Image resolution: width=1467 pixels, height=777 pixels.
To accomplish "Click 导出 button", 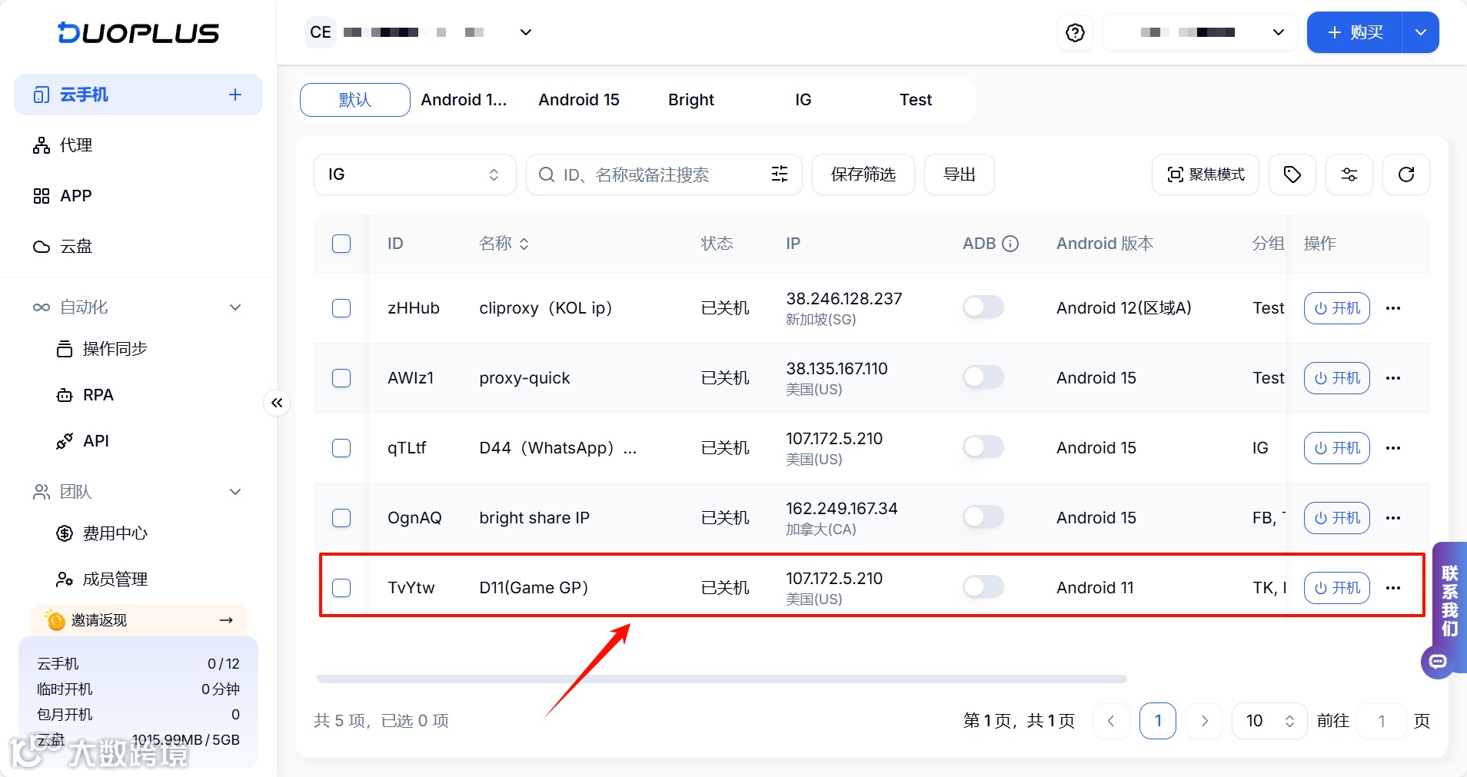I will pyautogui.click(x=960, y=174).
